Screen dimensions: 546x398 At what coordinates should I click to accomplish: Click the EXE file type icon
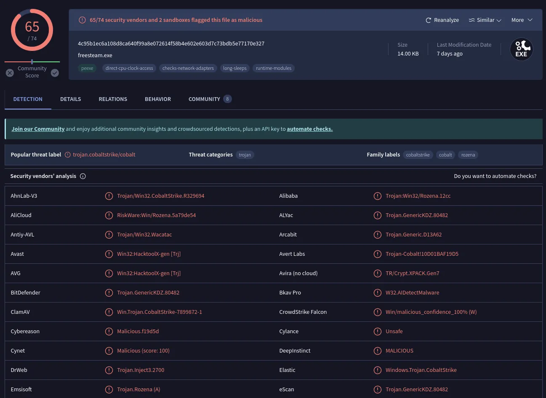[x=521, y=49]
